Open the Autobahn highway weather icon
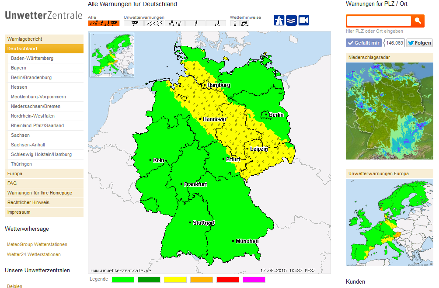Image resolution: width=439 pixels, height=288 pixels. pos(279,21)
